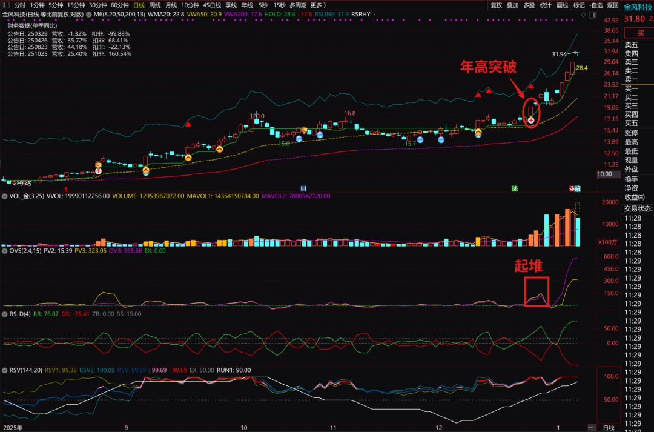Click the 9.45 low price annotation
The width and height of the screenshot is (654, 432).
tap(25, 184)
